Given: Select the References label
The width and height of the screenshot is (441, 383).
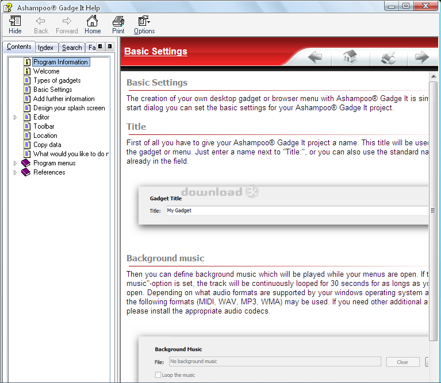Looking at the screenshot, I should 49,172.
